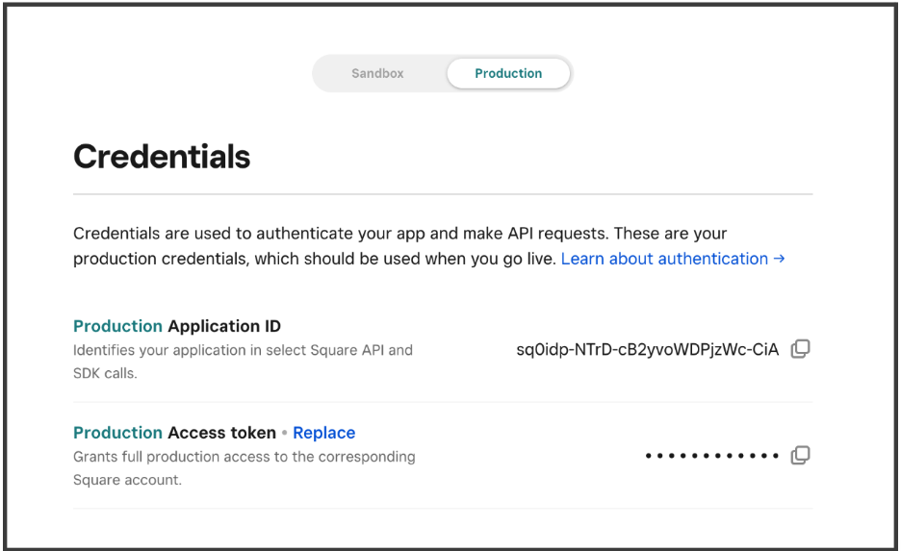Click the arrow after Learn about authentication
The image size is (901, 551).
(x=780, y=259)
